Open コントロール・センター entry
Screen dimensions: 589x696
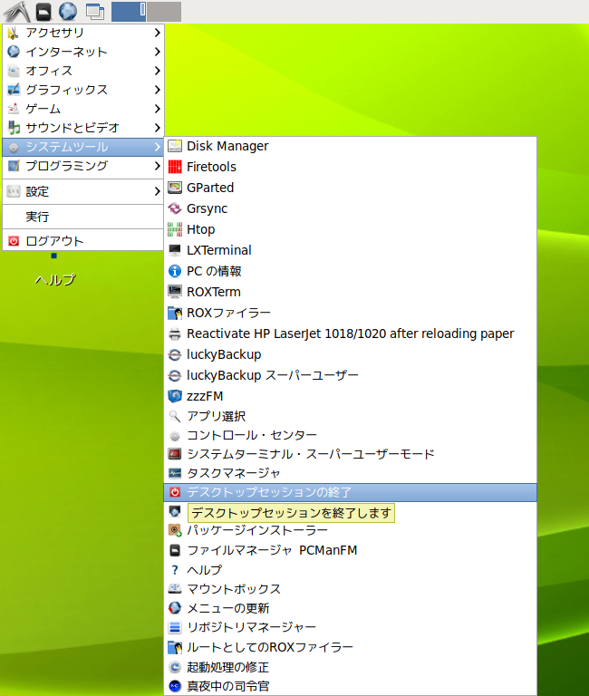point(350,436)
